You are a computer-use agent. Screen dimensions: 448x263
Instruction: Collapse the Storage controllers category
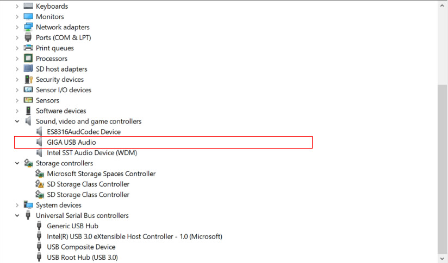(17, 163)
